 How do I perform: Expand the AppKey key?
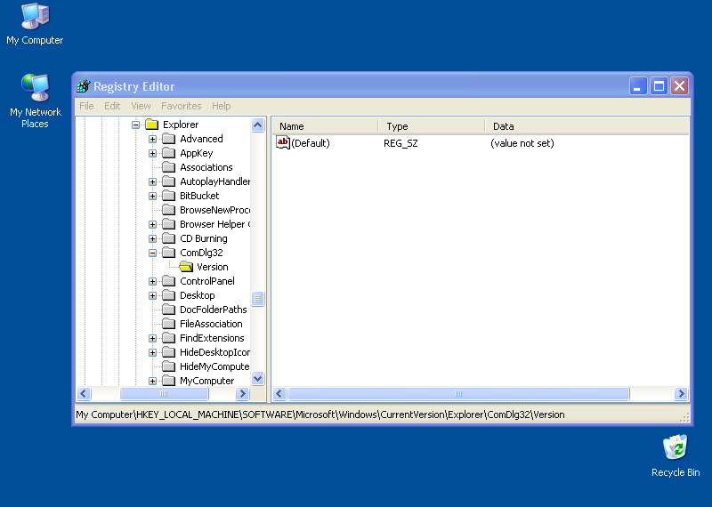coord(152,153)
